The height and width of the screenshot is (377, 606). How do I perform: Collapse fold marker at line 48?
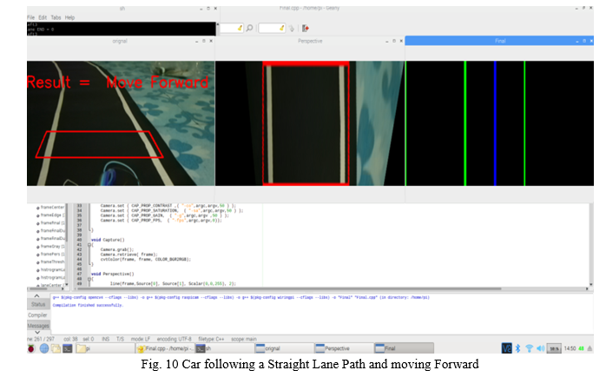pos(89,279)
